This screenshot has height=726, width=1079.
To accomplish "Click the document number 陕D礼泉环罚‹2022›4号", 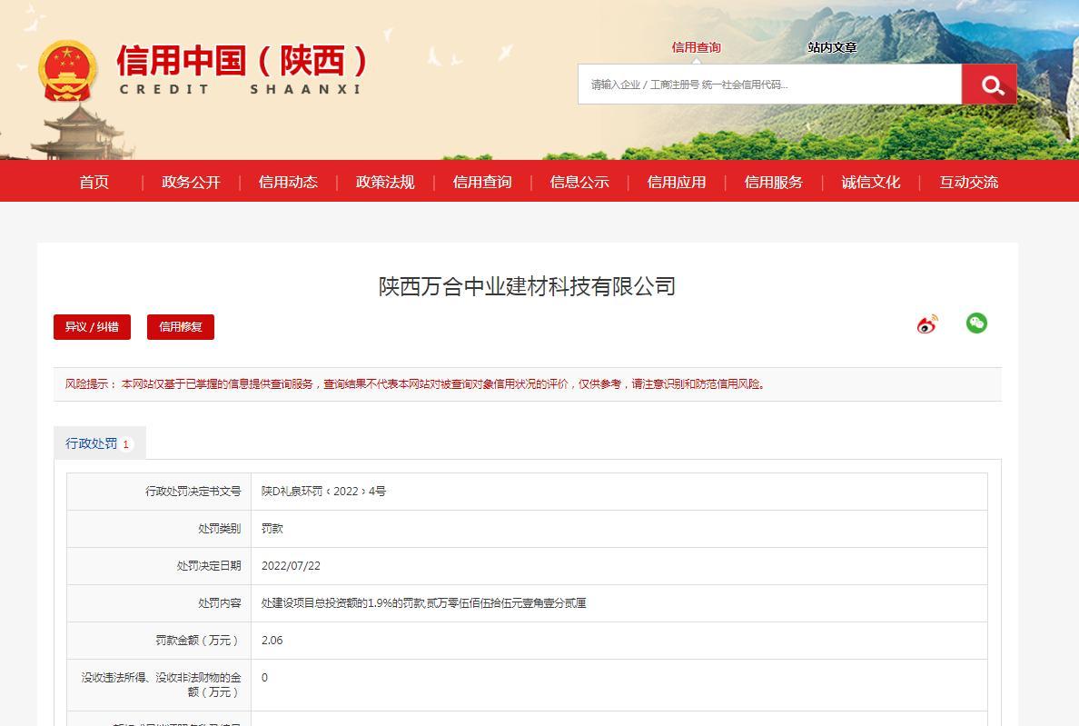I will coord(323,492).
